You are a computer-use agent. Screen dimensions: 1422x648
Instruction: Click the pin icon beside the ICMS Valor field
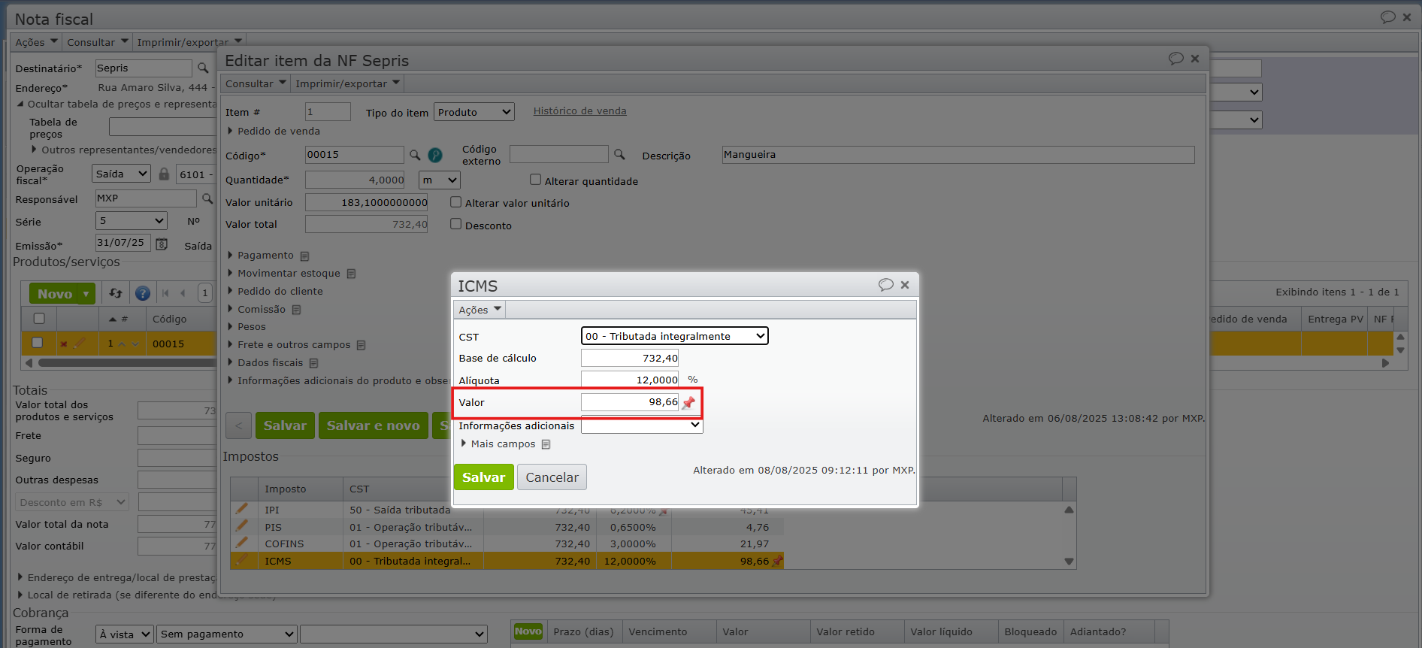(688, 402)
